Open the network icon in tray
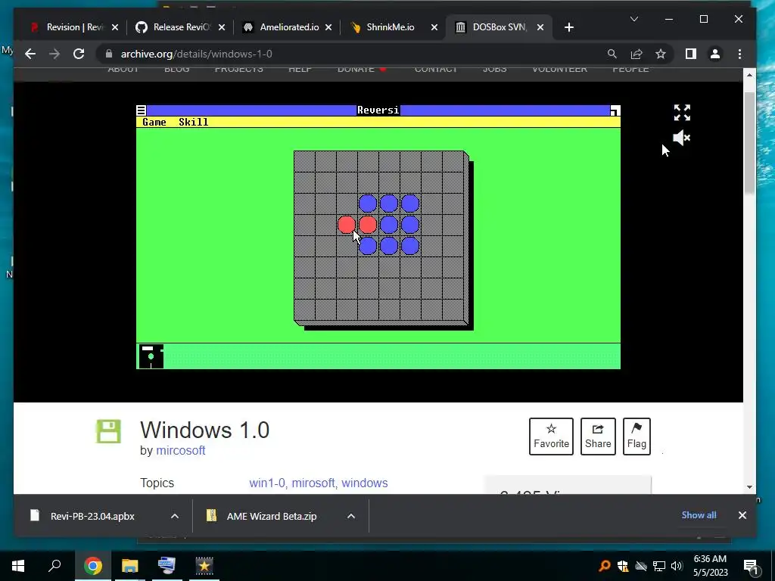Image resolution: width=775 pixels, height=581 pixels. coord(659,566)
